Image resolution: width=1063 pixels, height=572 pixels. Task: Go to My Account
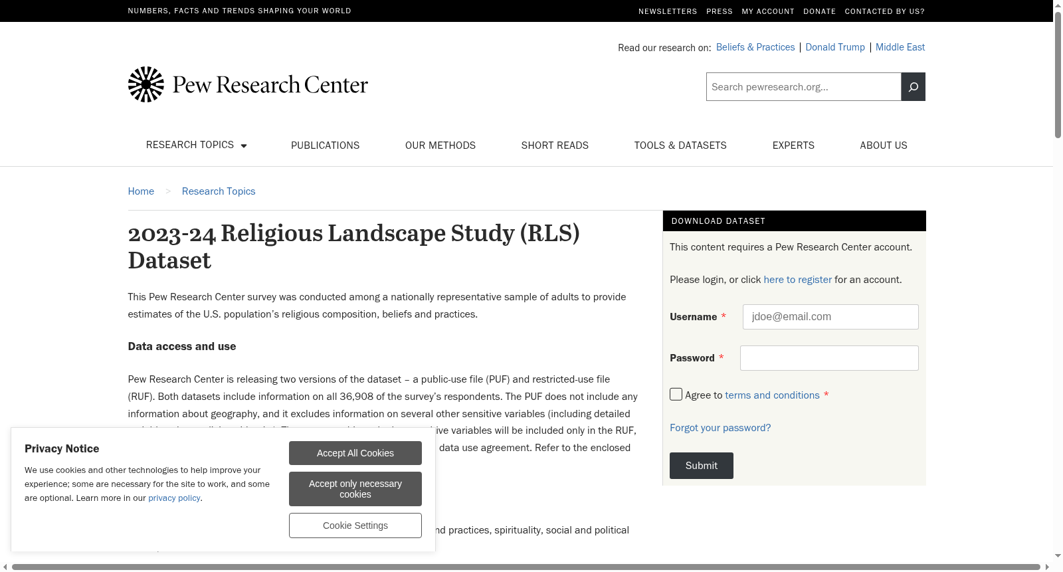(768, 11)
